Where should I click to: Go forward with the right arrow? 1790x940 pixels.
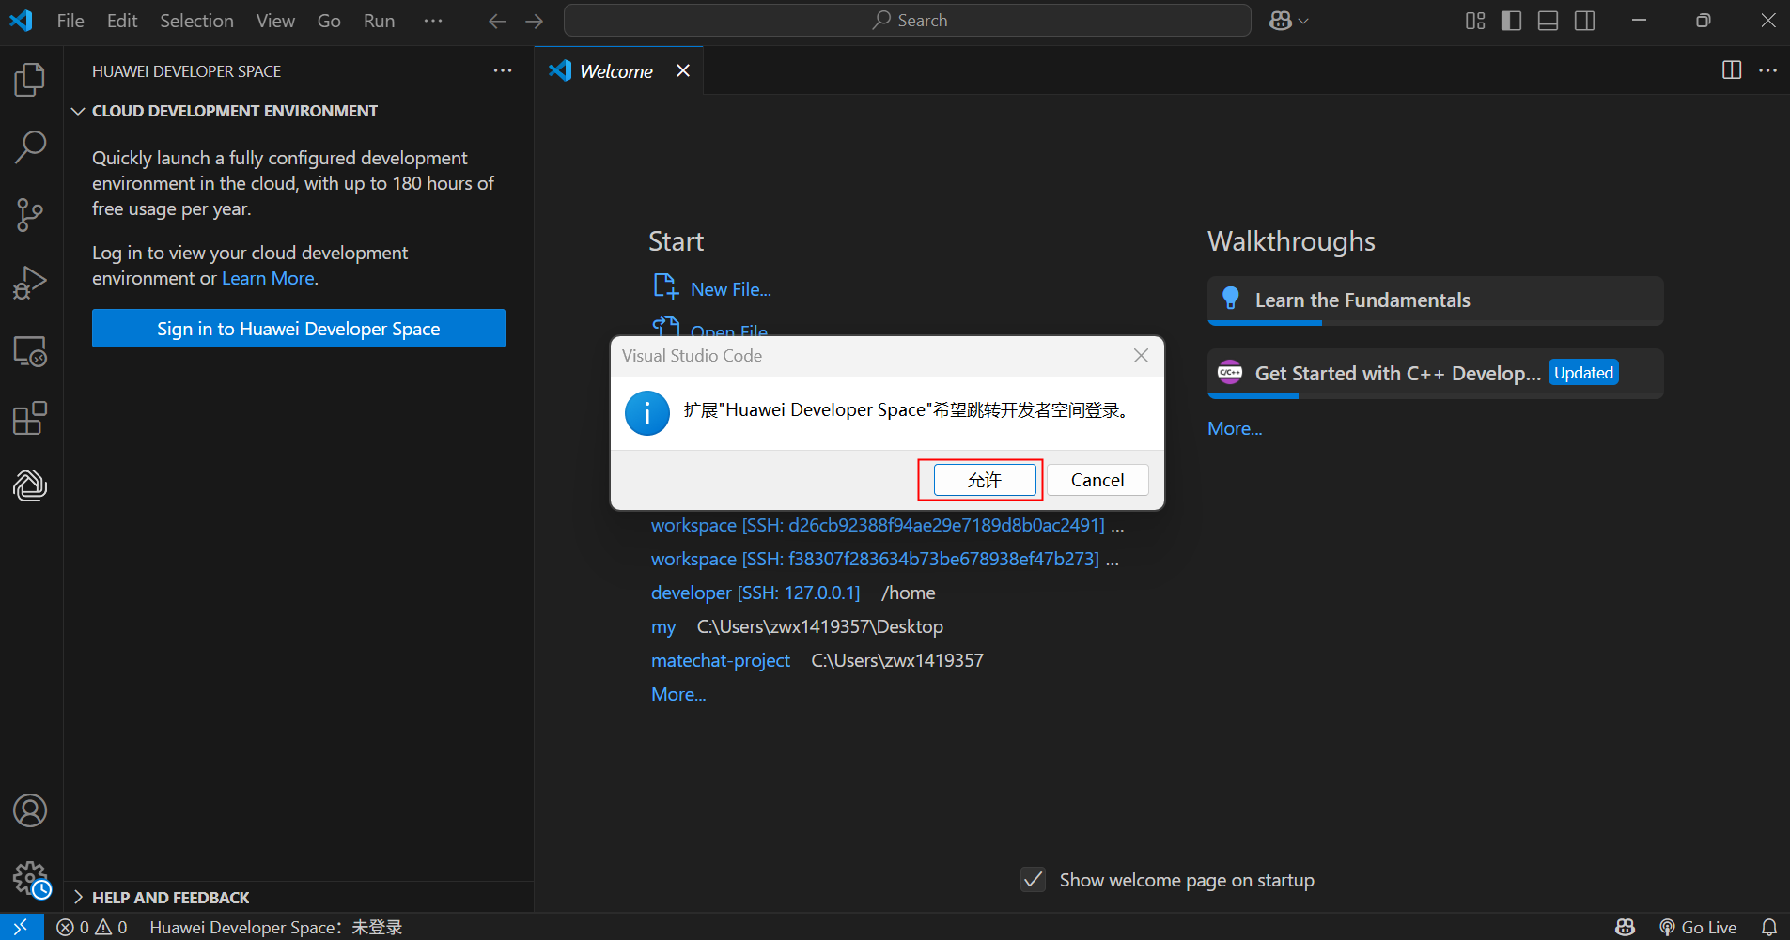(x=535, y=21)
